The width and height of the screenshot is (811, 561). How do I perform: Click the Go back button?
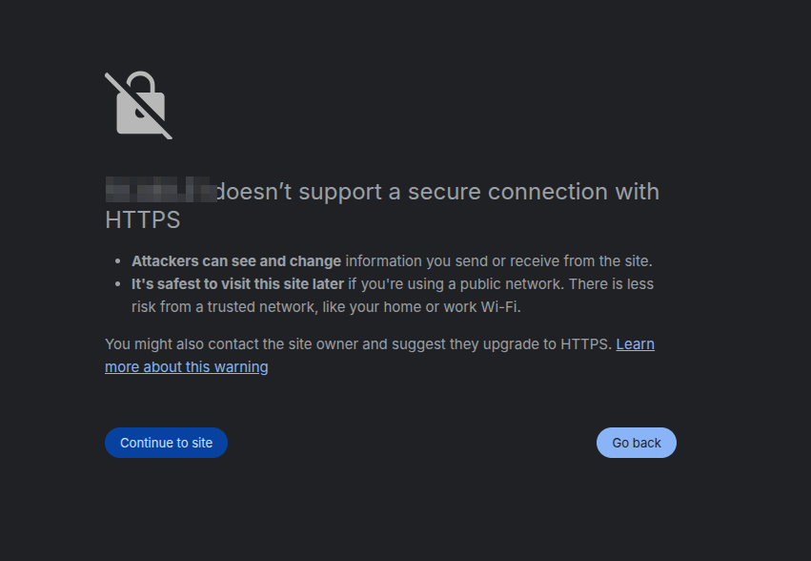pyautogui.click(x=636, y=443)
